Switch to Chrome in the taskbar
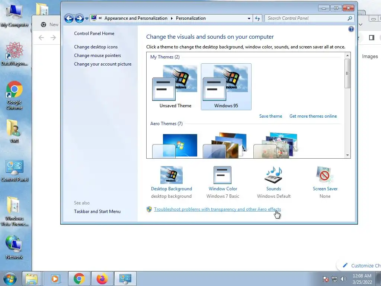 coord(79,279)
